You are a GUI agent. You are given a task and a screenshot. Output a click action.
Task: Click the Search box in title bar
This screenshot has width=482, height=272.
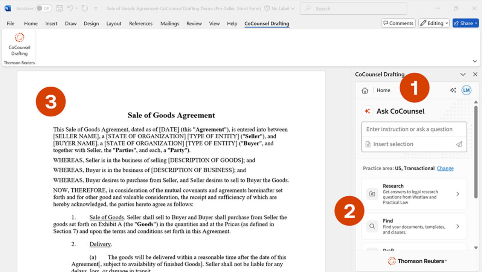coord(353,8)
